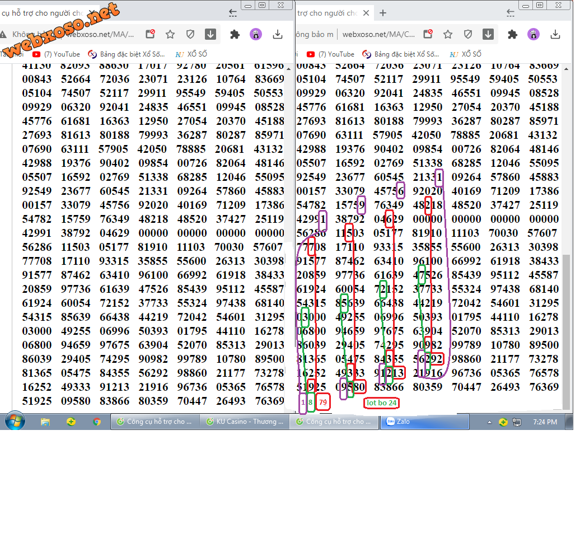Click the profile avatar in the left browser window
This screenshot has height=533, width=580.
(x=255, y=34)
